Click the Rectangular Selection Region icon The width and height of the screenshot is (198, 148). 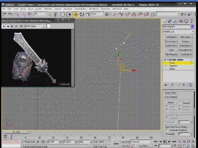62,14
